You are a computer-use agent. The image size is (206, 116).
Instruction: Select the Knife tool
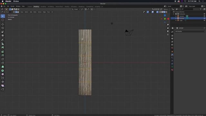(x=3, y=63)
